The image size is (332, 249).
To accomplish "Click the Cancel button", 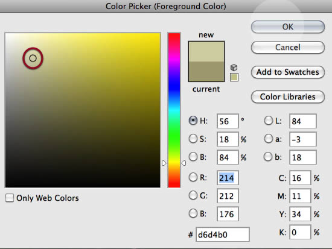I will click(288, 48).
